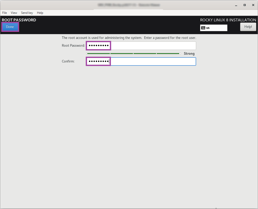Click the keyboard layout icon
Screen dimensions: 258x209
[x=203, y=28]
